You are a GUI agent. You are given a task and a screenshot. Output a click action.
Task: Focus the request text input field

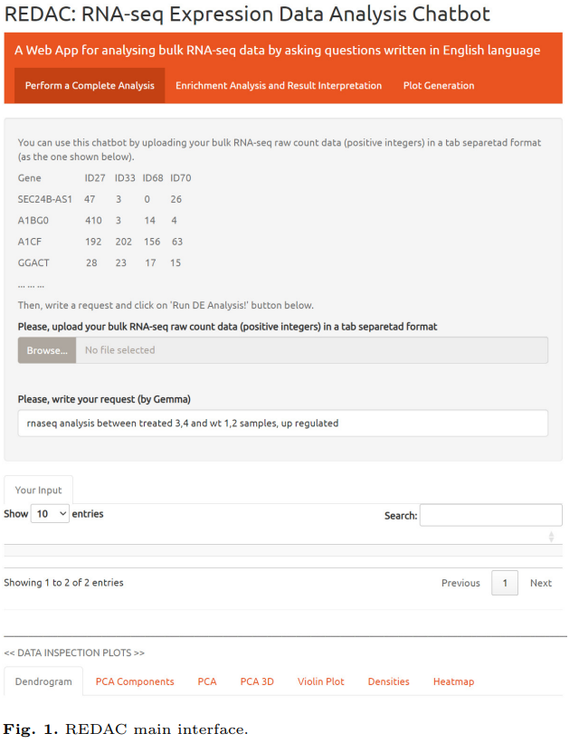(x=282, y=423)
